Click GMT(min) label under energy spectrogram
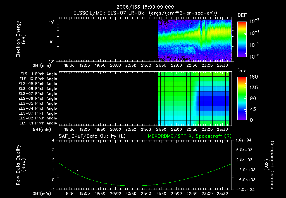 [x=42, y=65]
